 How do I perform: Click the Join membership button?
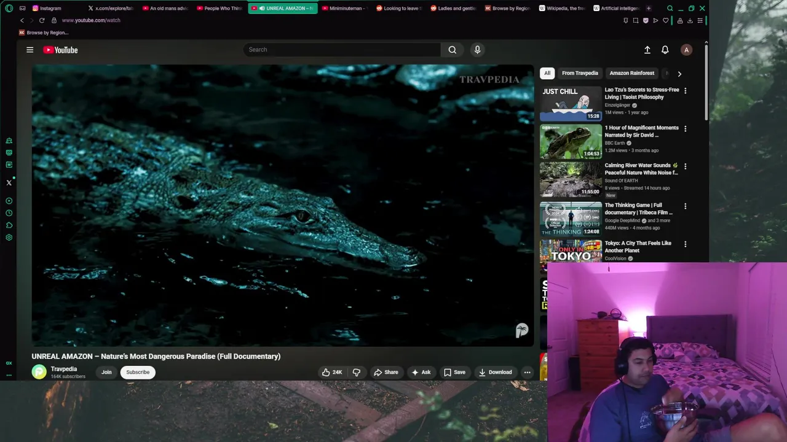pyautogui.click(x=106, y=372)
